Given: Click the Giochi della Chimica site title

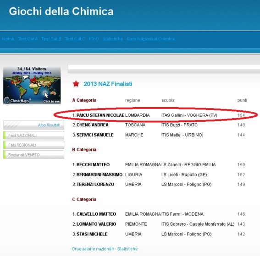Looking at the screenshot, I should click(x=61, y=11).
